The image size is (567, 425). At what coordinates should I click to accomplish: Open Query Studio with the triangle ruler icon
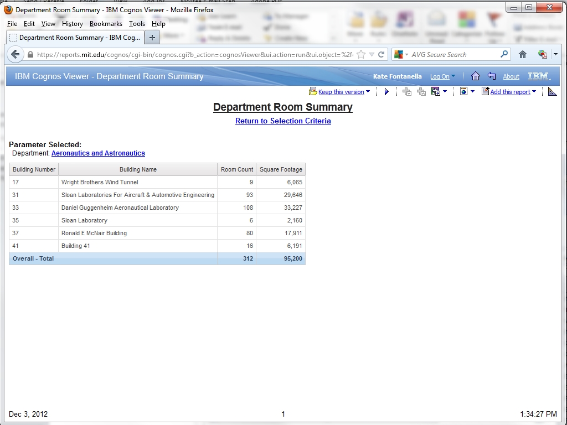tap(552, 92)
